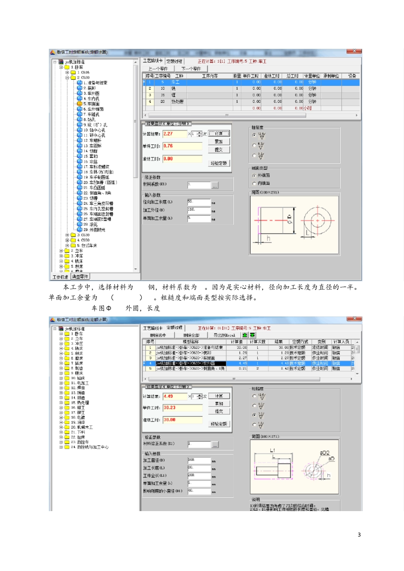
Task: Select roughness 6.3 radio in lower window
Action: point(254,406)
